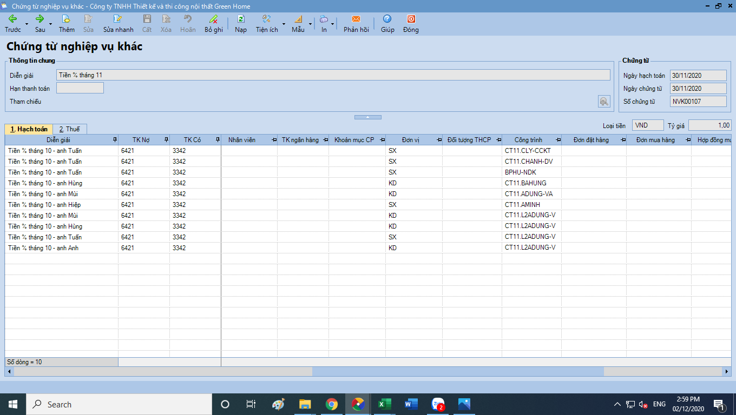Expand the Sau dropdown arrow
The height and width of the screenshot is (415, 736).
click(50, 24)
